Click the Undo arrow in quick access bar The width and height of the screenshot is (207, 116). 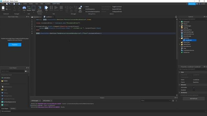(x=9, y=4)
